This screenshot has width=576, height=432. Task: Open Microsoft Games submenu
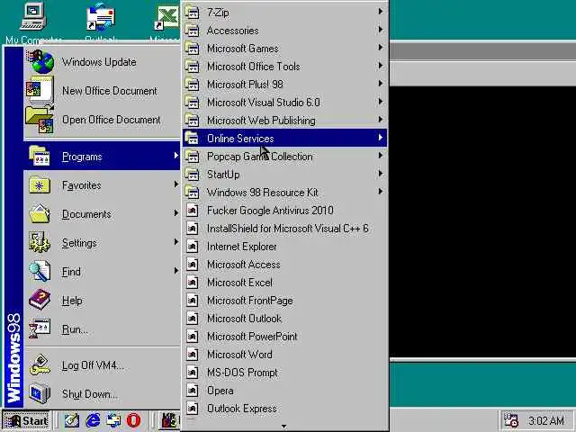click(284, 48)
